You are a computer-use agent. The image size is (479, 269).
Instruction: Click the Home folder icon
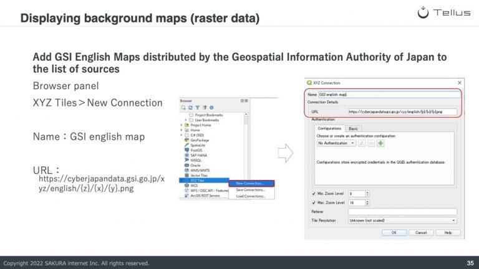tap(186, 130)
